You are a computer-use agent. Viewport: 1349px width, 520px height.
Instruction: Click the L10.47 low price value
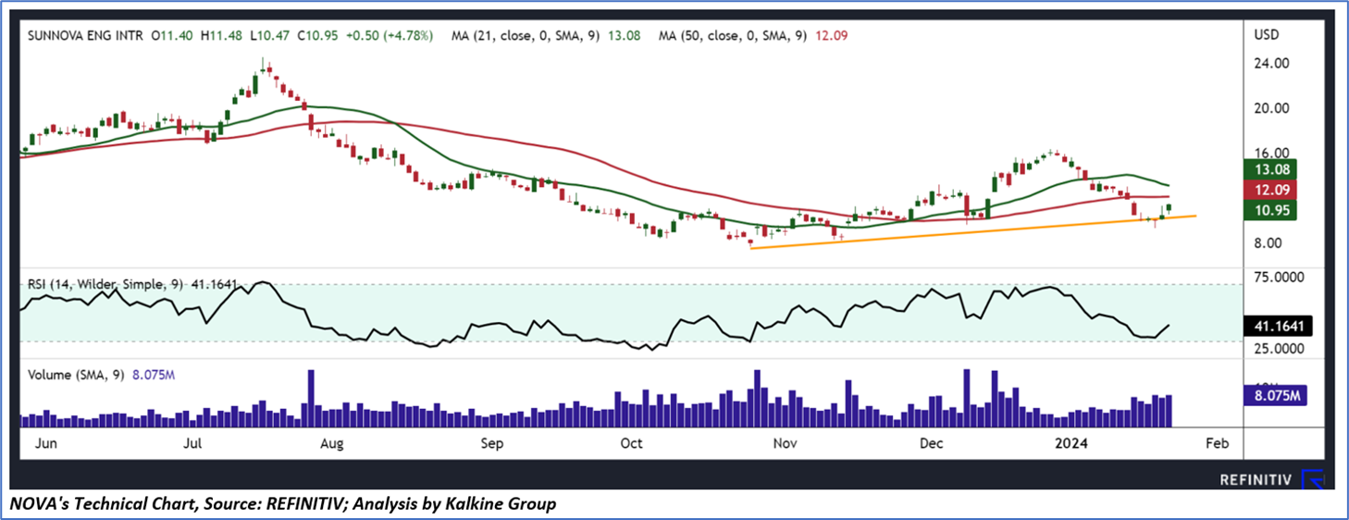pyautogui.click(x=269, y=36)
